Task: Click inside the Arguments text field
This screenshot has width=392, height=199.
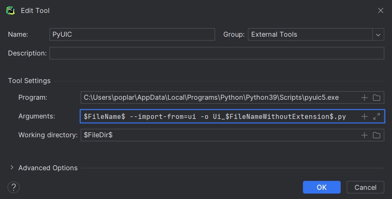Action: pos(219,116)
